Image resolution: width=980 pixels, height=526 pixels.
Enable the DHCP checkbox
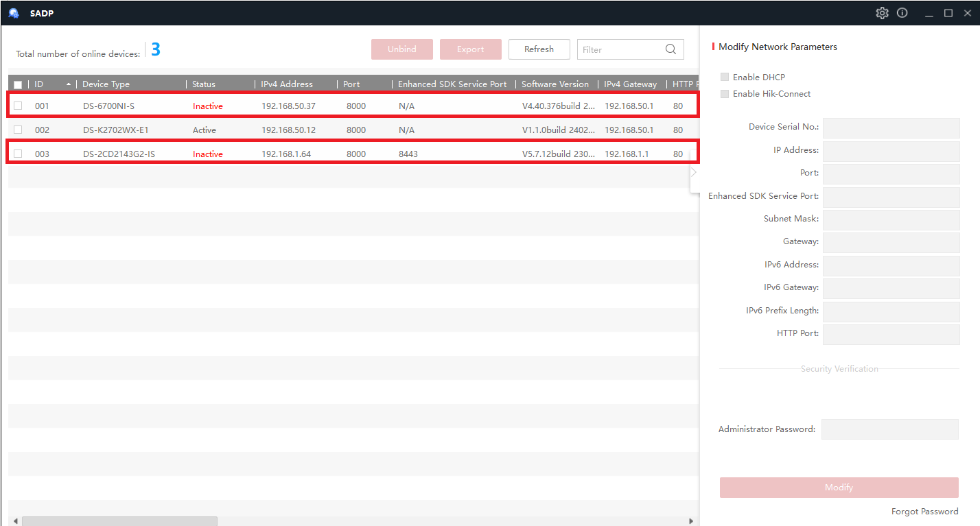[x=724, y=77]
